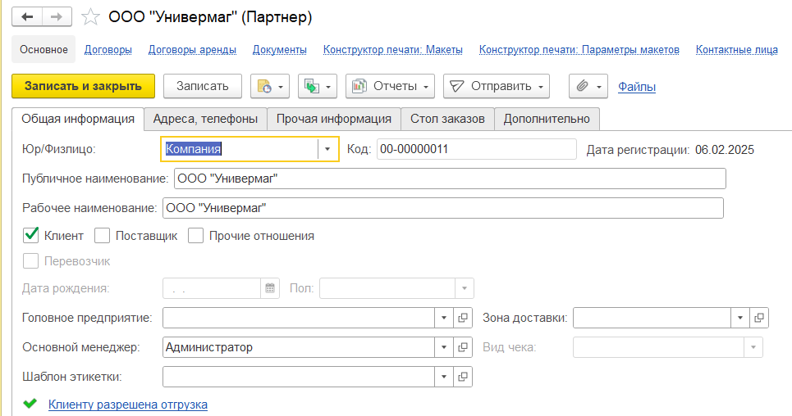Enable the Поставщик checkbox
Viewport: 792px width, 416px height.
pyautogui.click(x=103, y=236)
